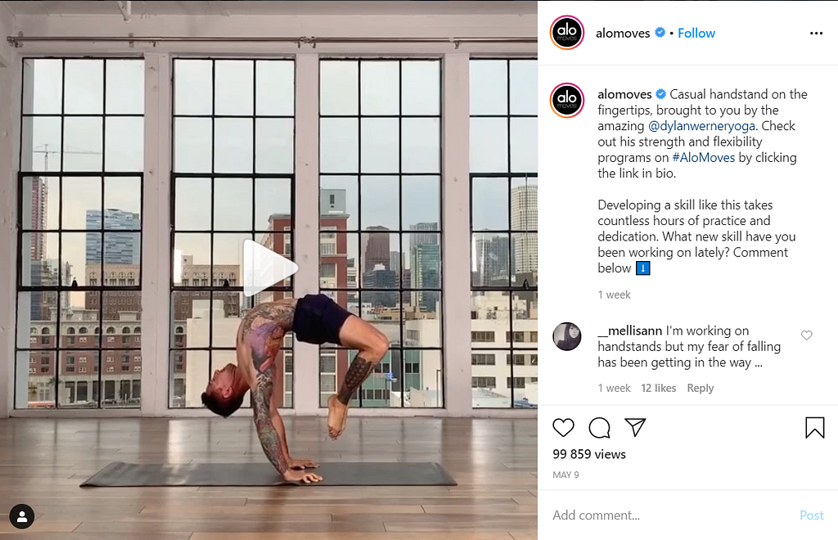838x540 pixels.
Task: View __mellisann profile picture
Action: 567,336
